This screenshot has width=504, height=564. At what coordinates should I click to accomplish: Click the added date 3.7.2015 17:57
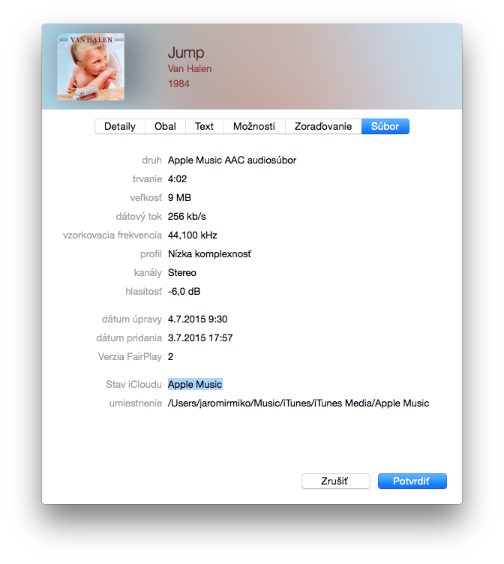(200, 337)
